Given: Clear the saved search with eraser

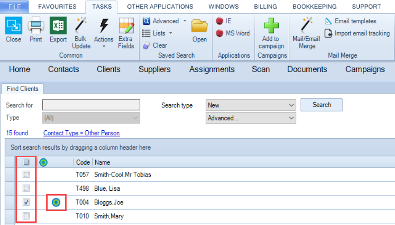Looking at the screenshot, I should click(x=146, y=45).
